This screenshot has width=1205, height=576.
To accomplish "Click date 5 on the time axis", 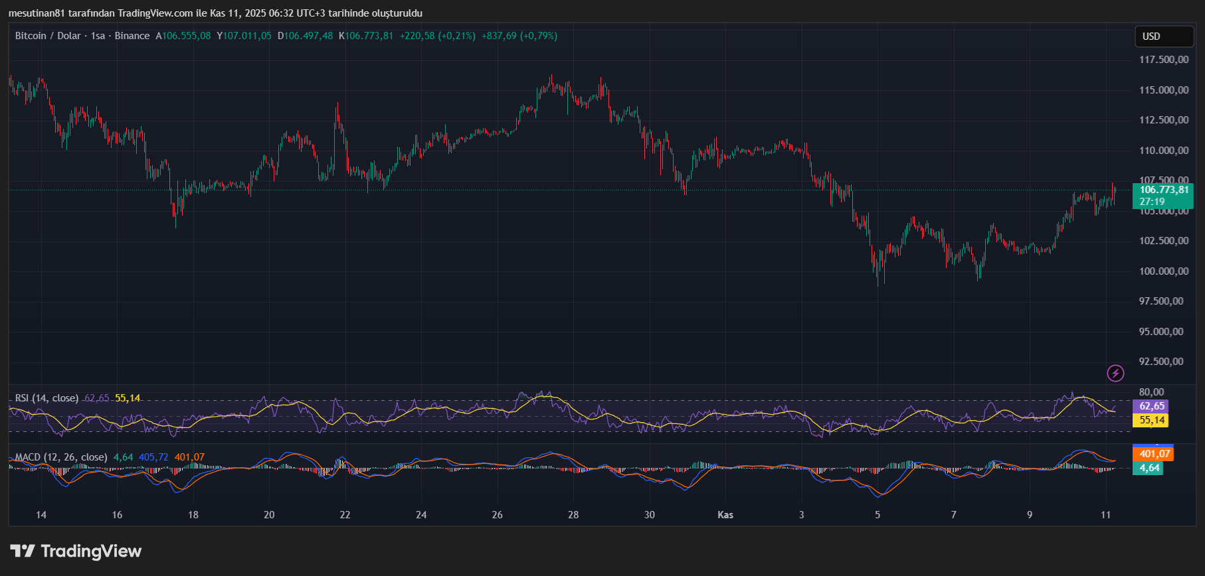I will point(878,515).
